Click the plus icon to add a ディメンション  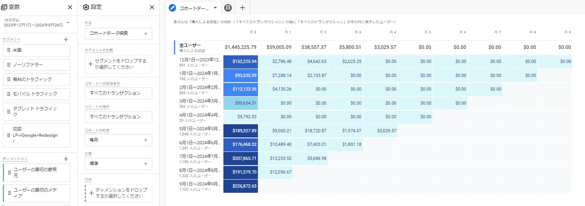[66, 159]
